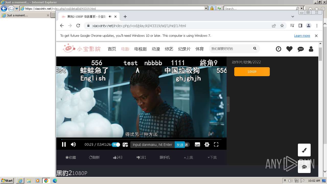Image resolution: width=327 pixels, height=184 pixels.
Task: Open Microsoft Edge from taskbar
Action: 55,181
